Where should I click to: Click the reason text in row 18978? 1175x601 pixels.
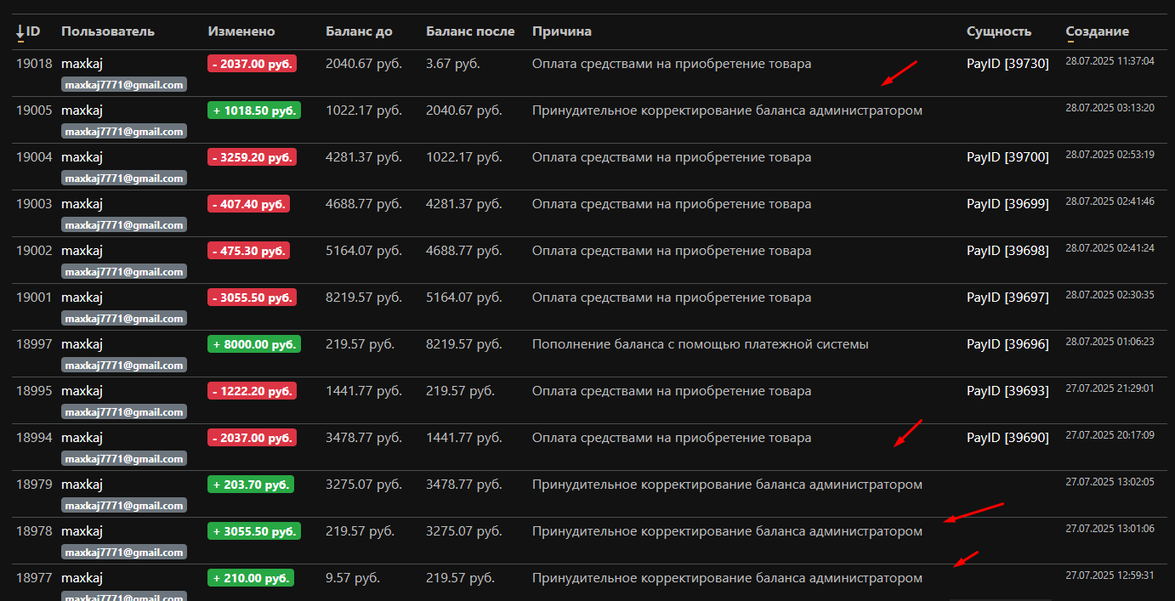point(727,531)
